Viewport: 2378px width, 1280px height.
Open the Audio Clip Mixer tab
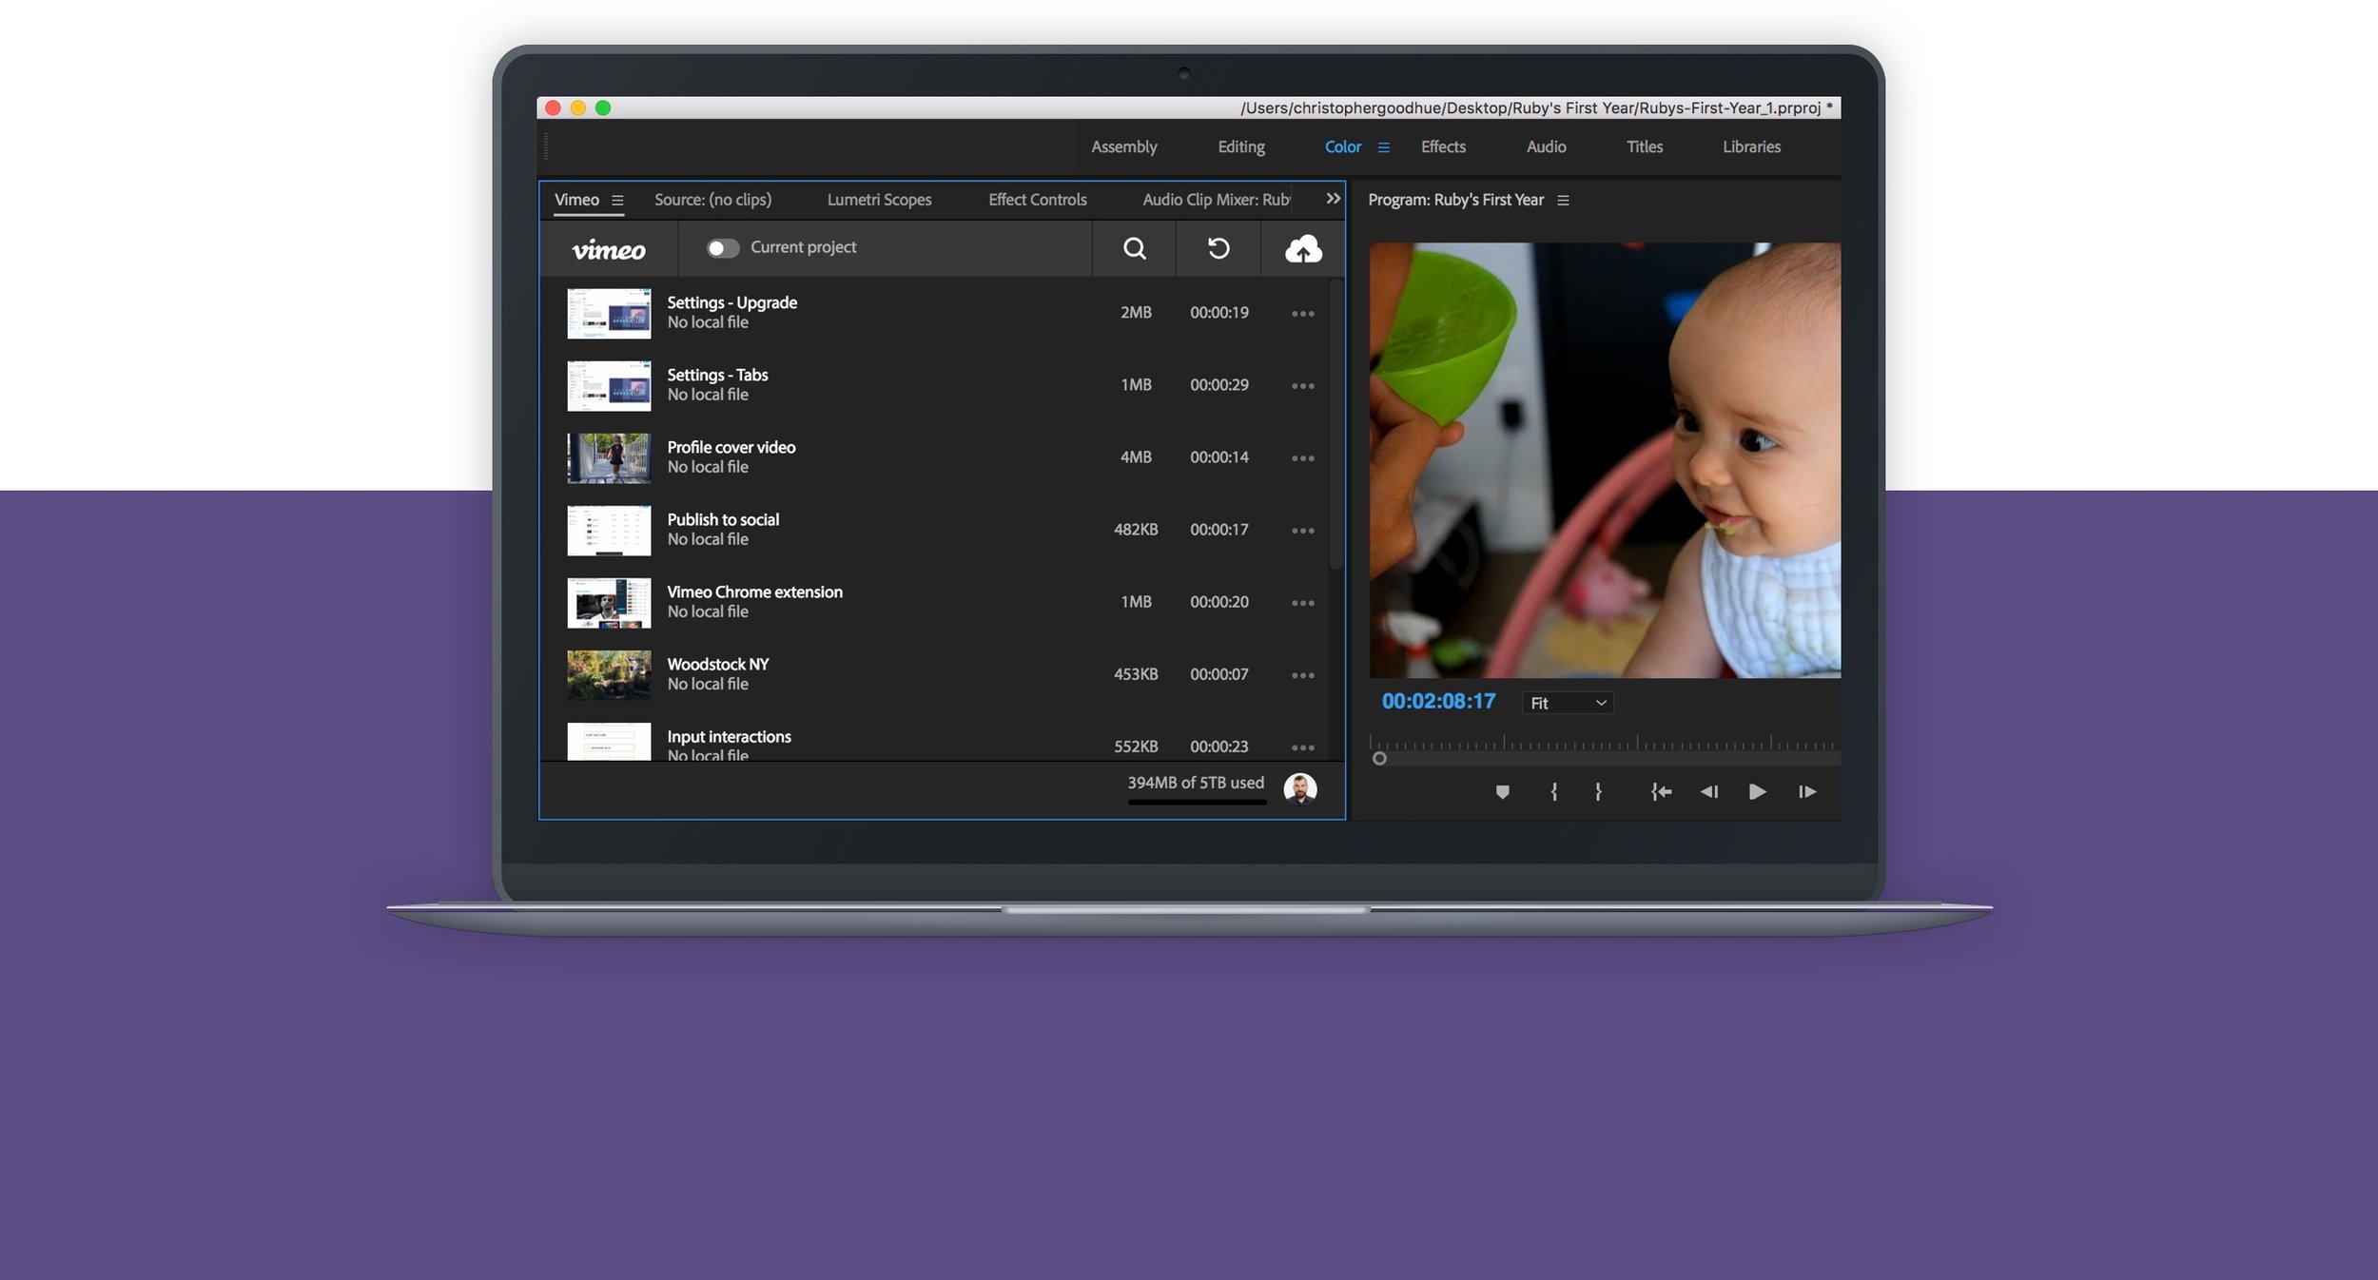click(x=1217, y=200)
